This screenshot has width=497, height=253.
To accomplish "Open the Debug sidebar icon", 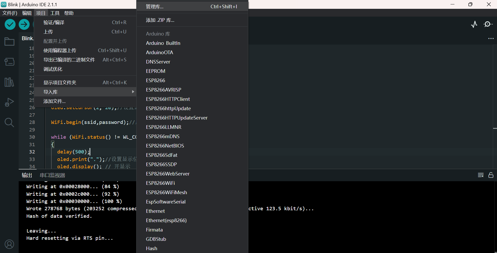I will click(x=9, y=102).
